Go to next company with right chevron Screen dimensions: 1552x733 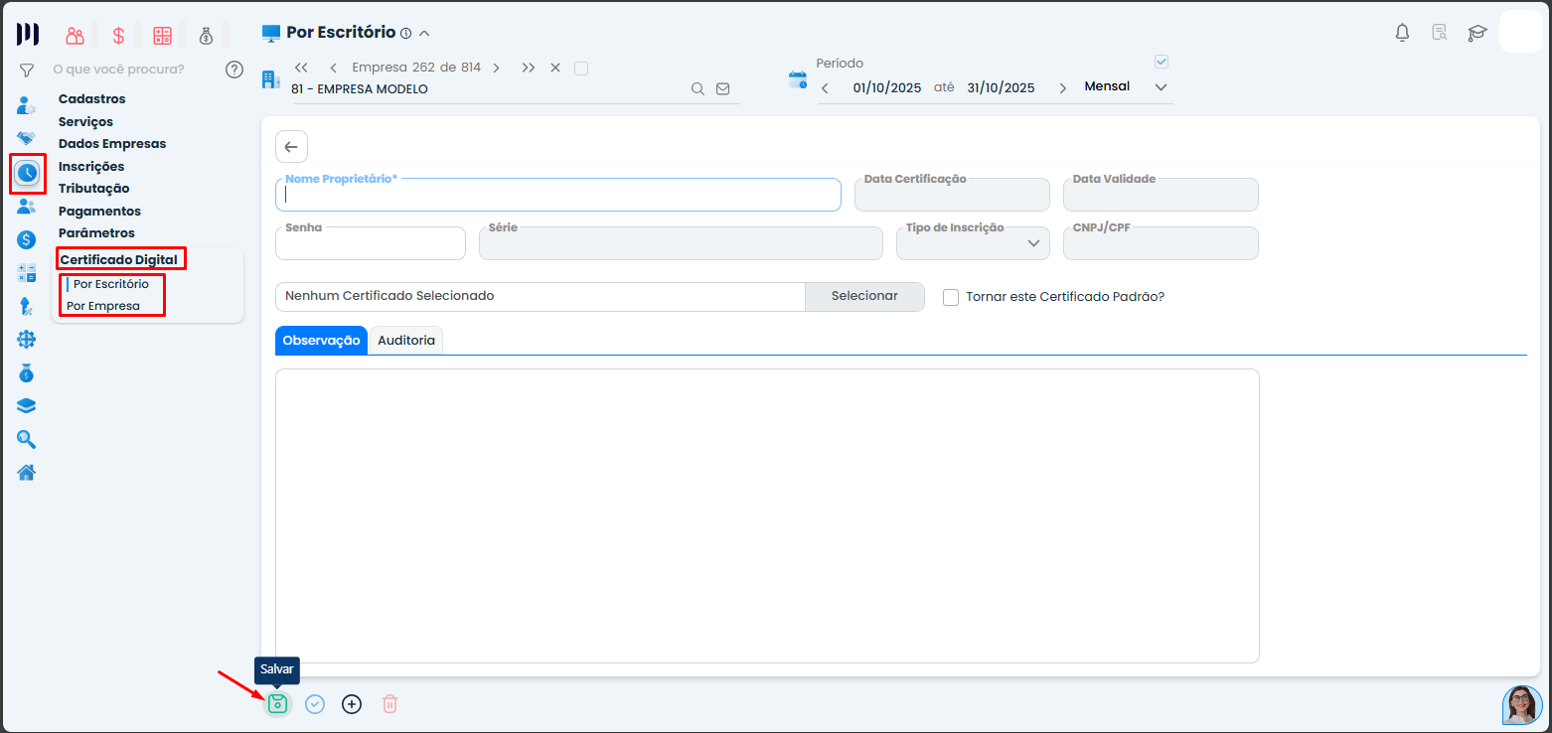click(496, 69)
